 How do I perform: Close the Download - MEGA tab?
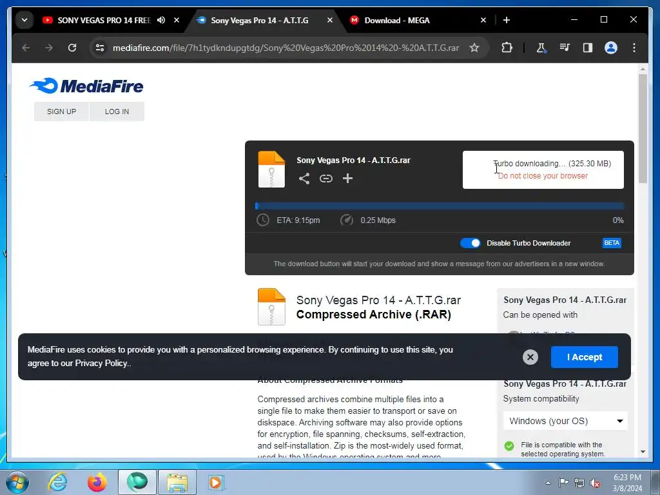coord(483,20)
